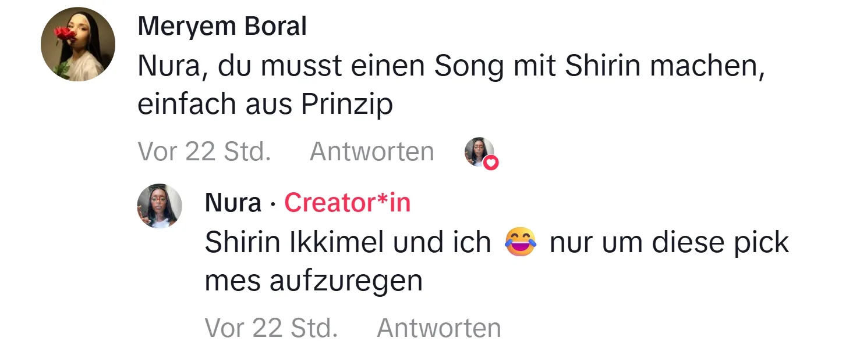
Task: Click the Meryem Boral username
Action: [x=222, y=27]
